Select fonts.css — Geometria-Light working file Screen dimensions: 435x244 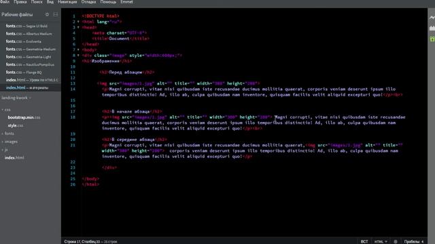29,57
